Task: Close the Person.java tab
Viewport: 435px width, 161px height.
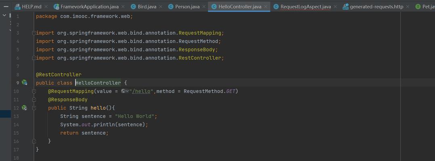Action: pyautogui.click(x=204, y=6)
